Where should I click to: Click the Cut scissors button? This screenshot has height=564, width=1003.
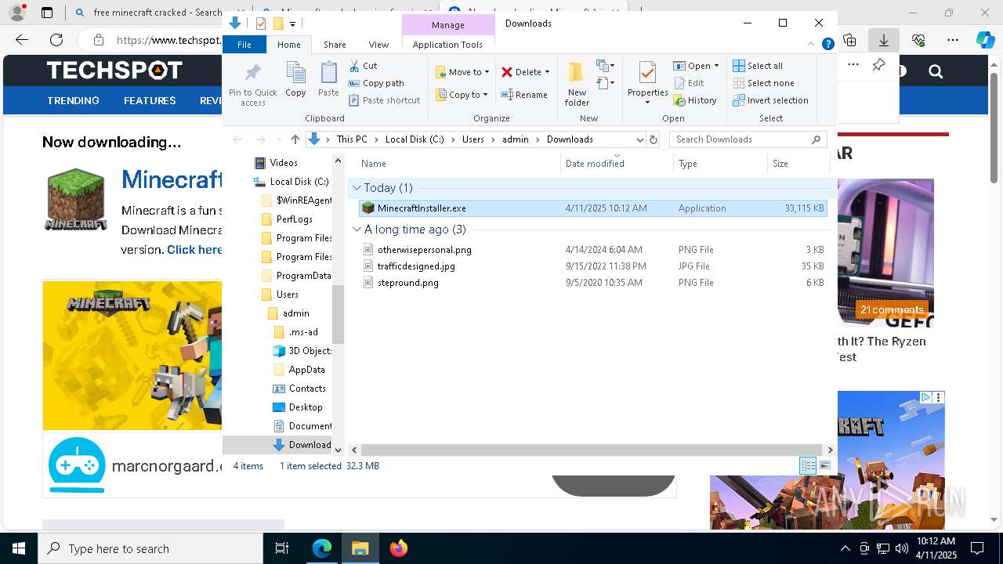[363, 66]
